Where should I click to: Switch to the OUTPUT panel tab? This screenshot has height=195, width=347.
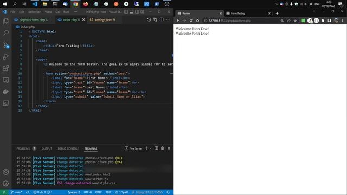coord(47,148)
